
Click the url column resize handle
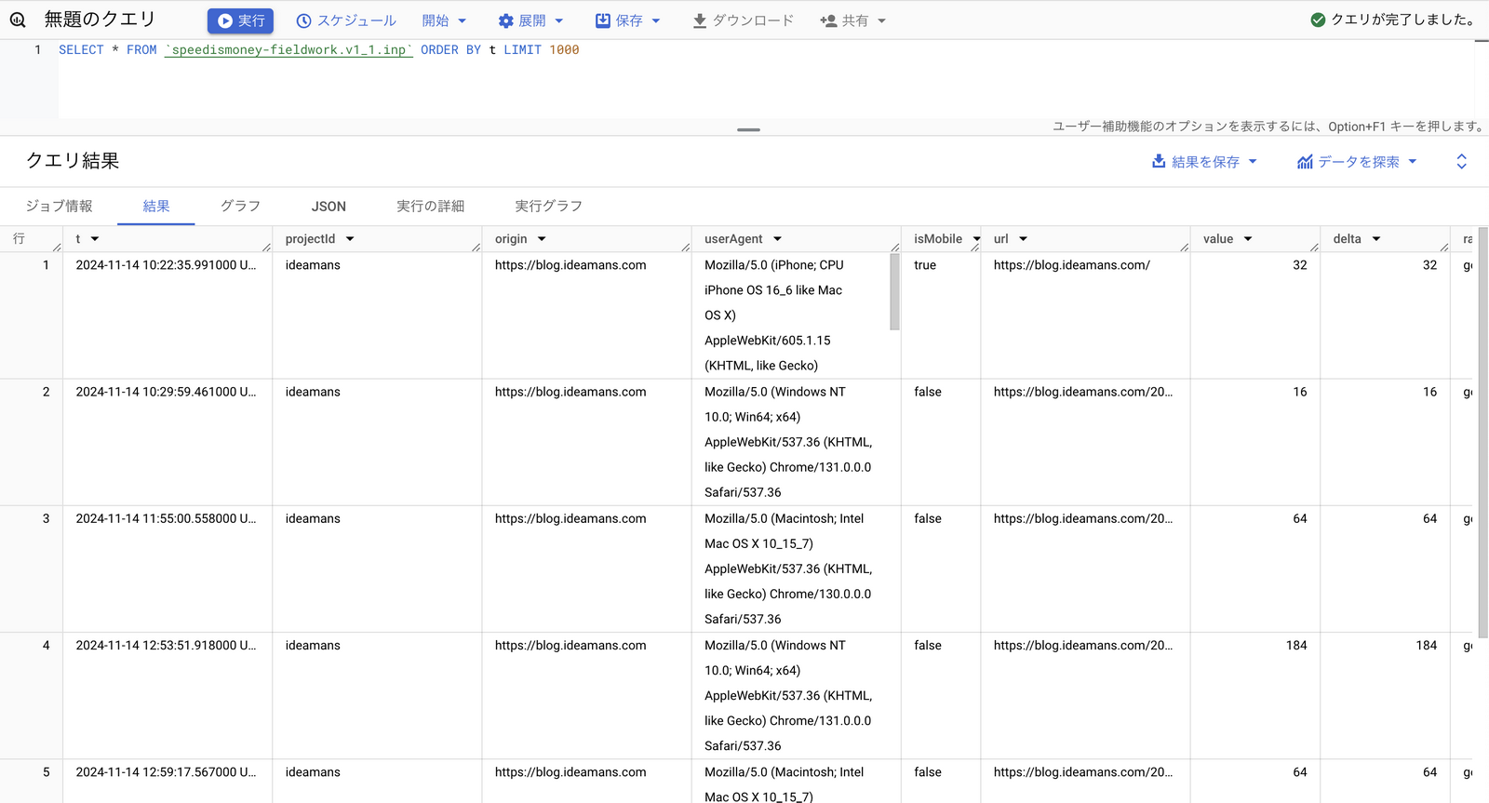pos(1185,247)
